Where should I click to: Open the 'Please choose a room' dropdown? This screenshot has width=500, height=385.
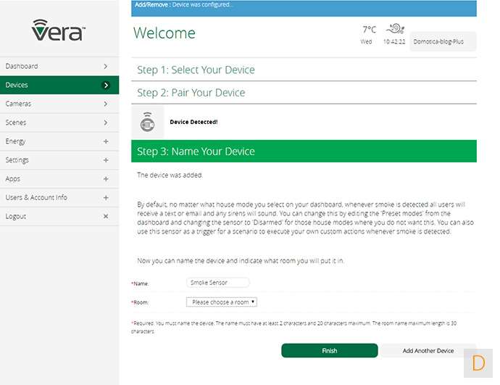tap(222, 302)
